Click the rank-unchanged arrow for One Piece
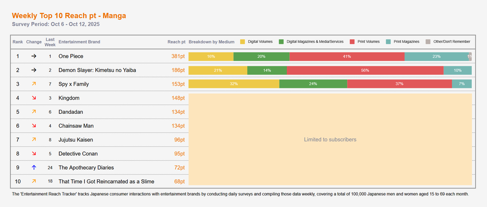Image resolution: width=487 pixels, height=207 pixels. point(34,56)
